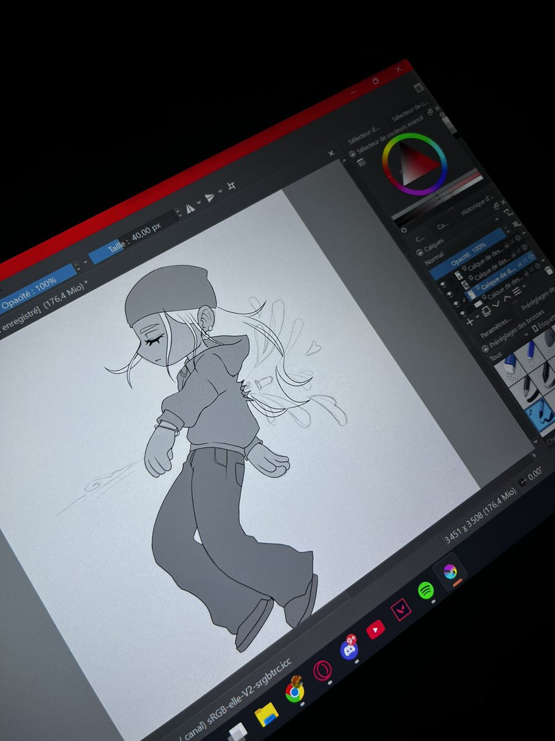Add a new layer with plus icon
This screenshot has width=555, height=741.
click(x=469, y=322)
